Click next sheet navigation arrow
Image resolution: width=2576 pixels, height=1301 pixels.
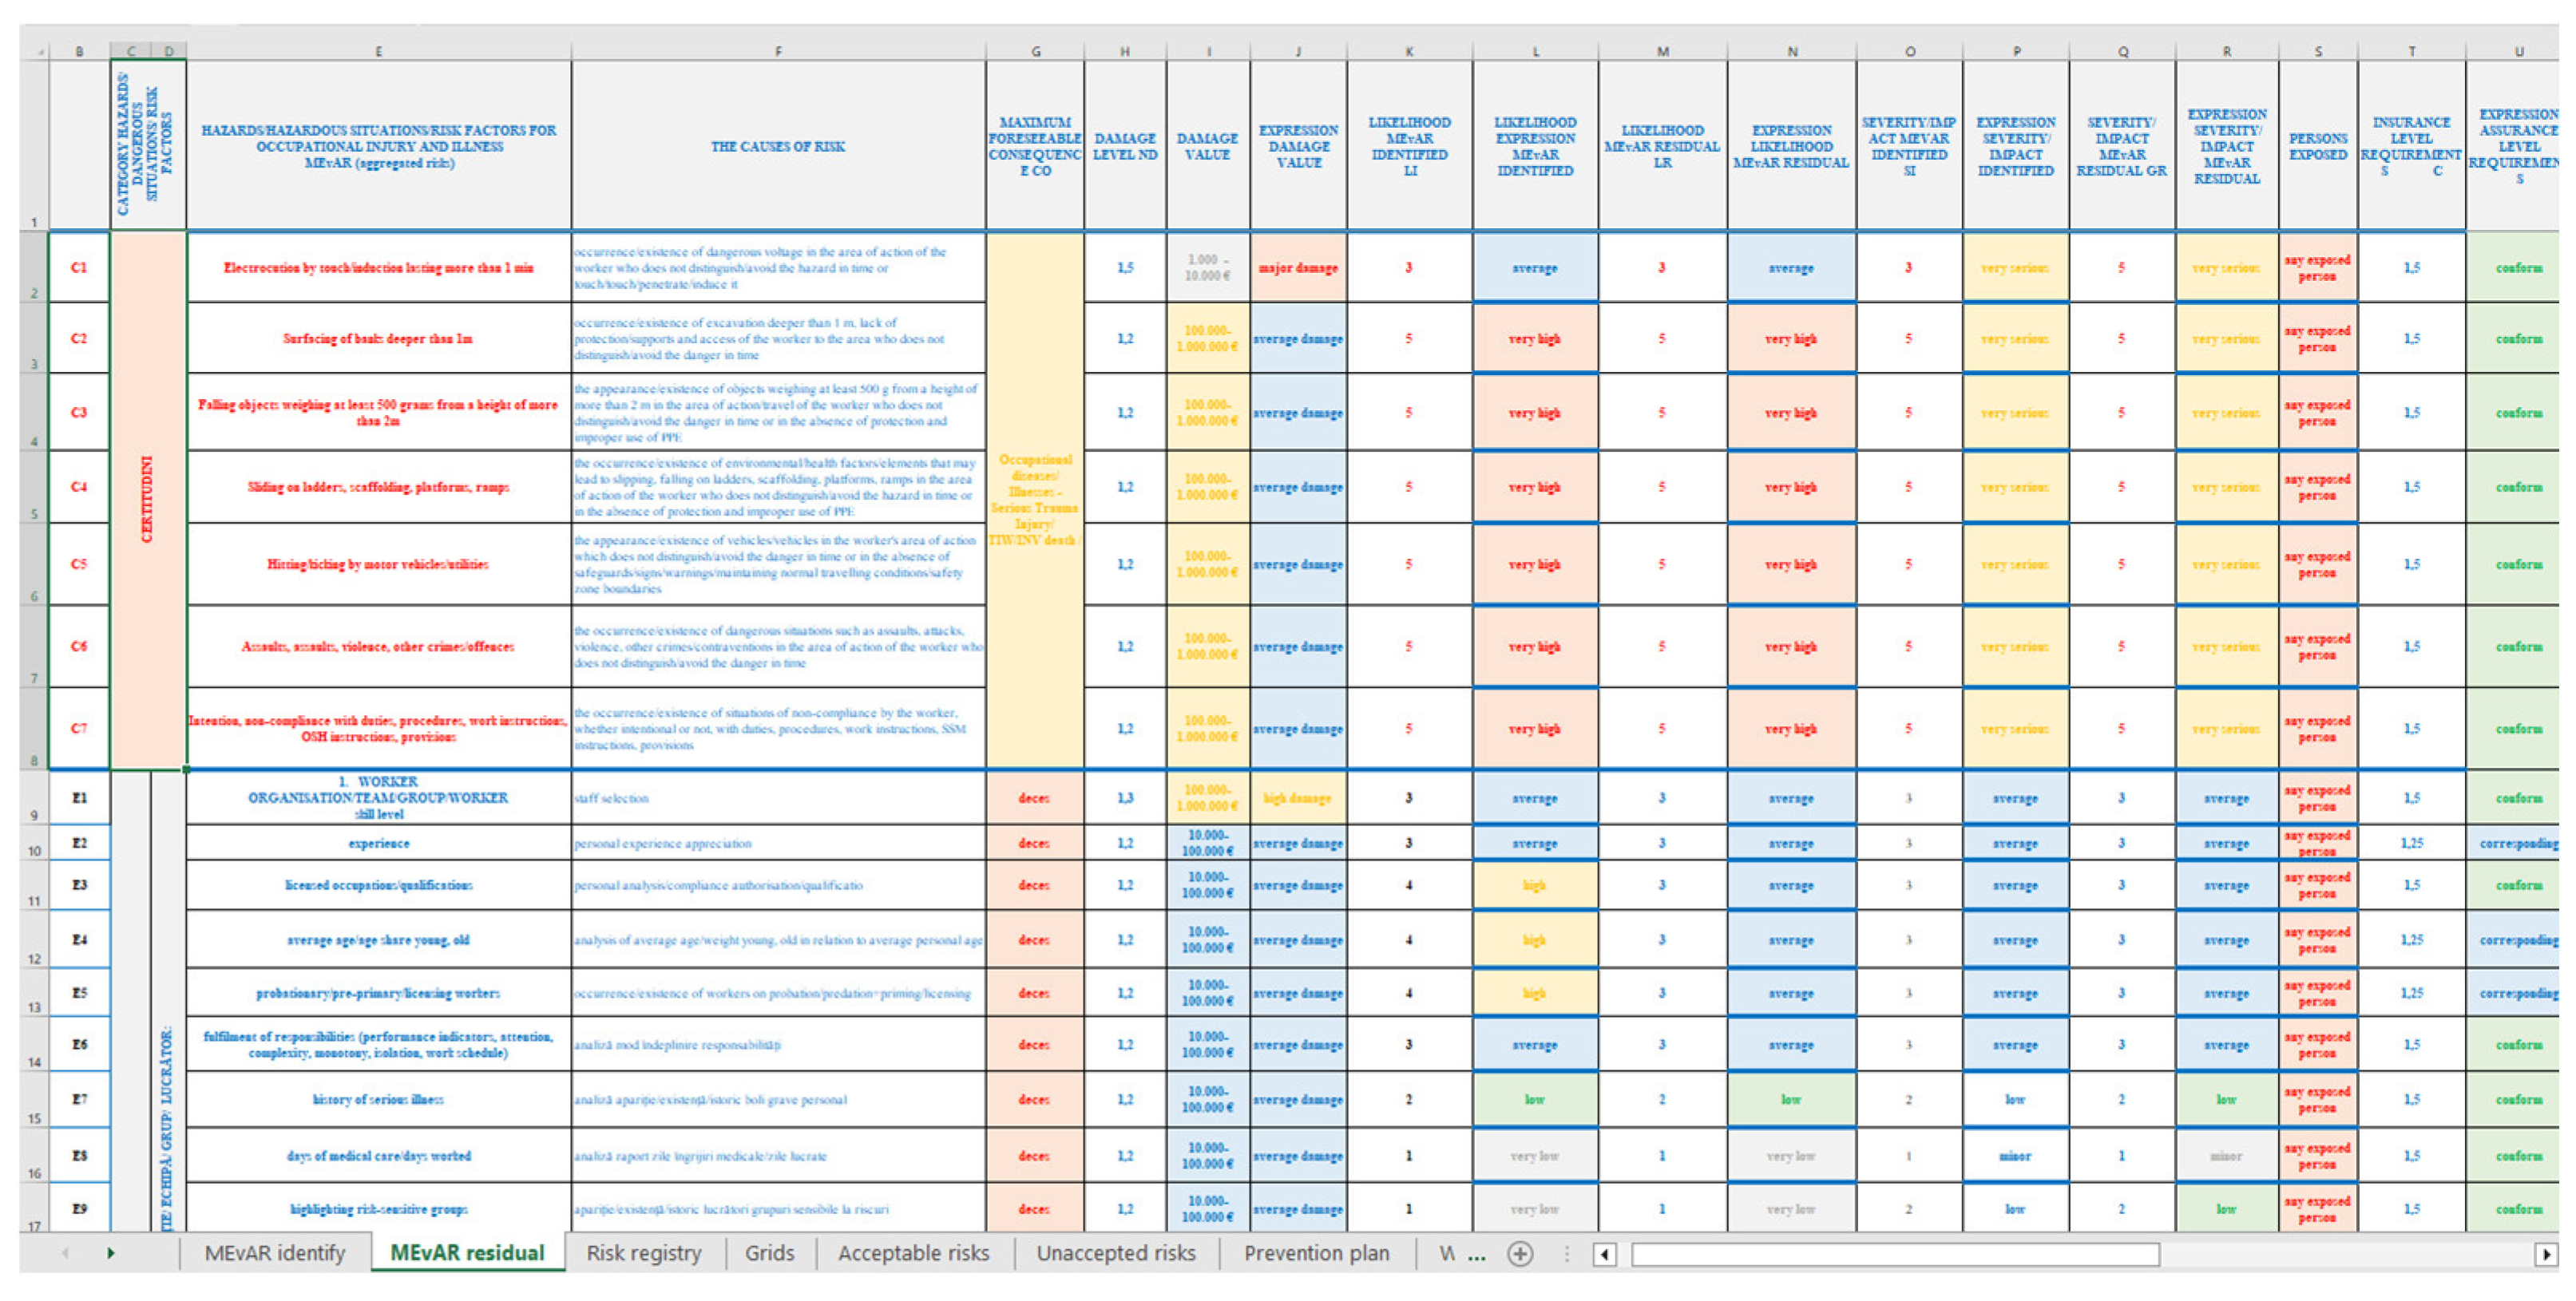pyautogui.click(x=110, y=1253)
